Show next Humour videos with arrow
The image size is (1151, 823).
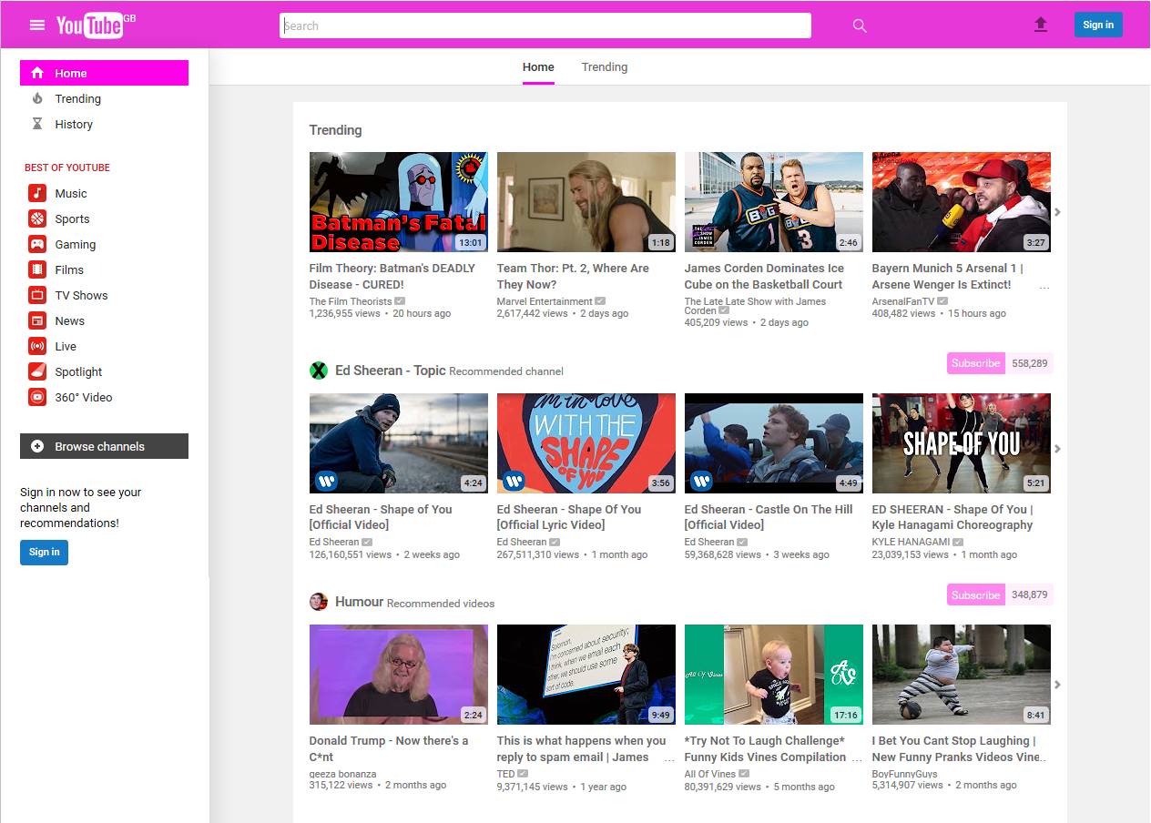1057,685
